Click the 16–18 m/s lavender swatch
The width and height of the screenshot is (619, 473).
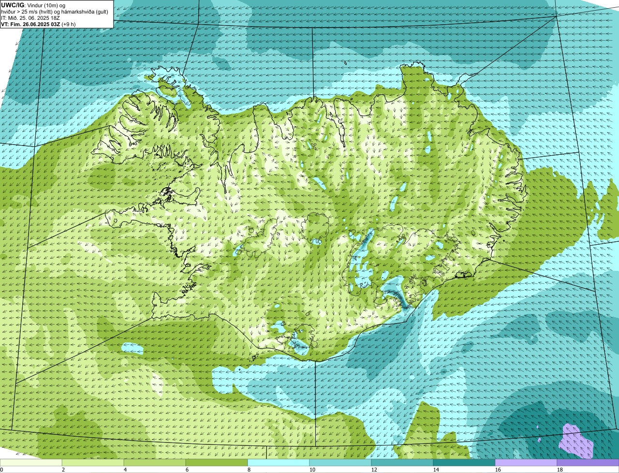(x=526, y=463)
